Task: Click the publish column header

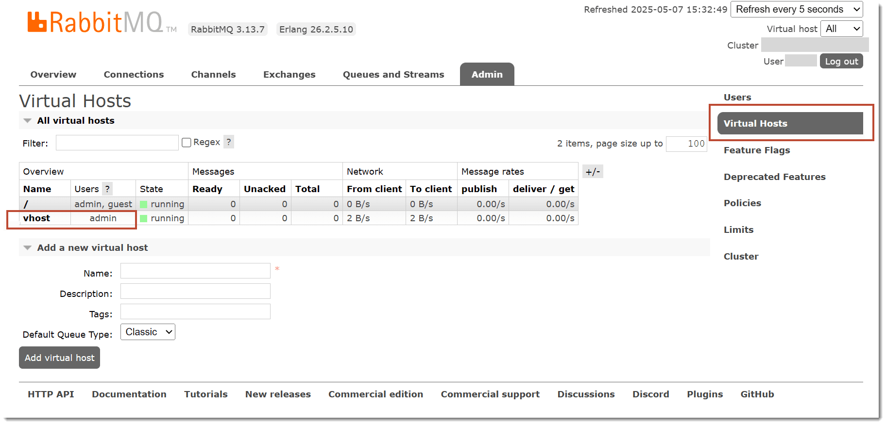Action: click(479, 189)
